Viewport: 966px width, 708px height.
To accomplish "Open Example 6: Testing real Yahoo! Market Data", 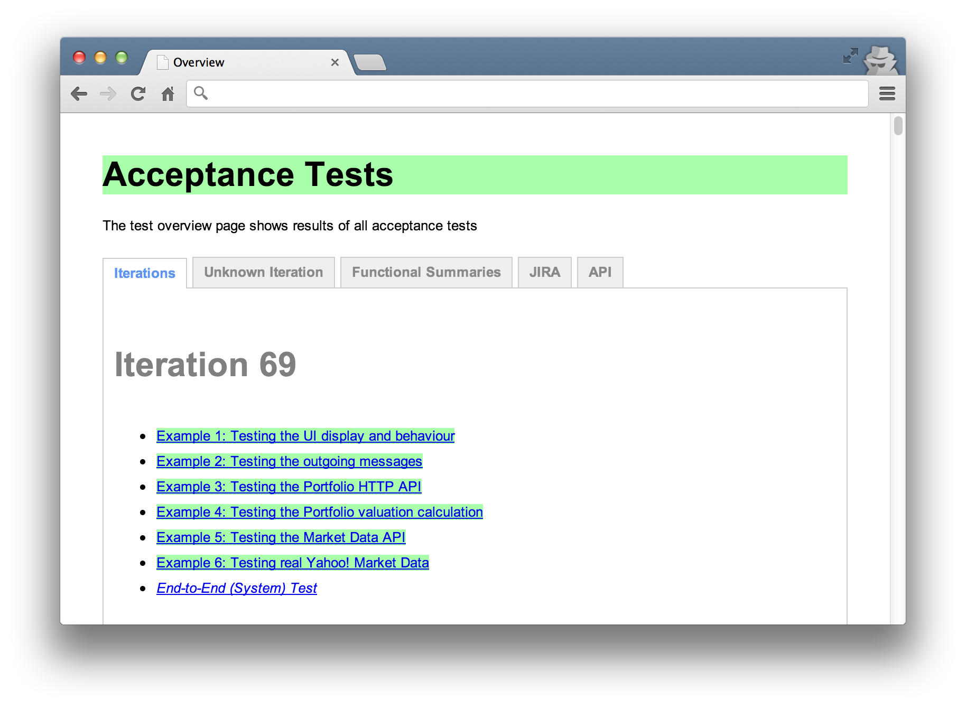I will tap(292, 563).
